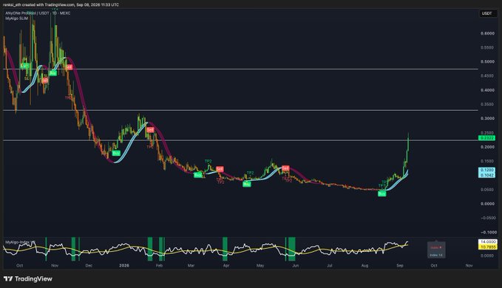Click the white 14.0000 index value label
Screen dimensions: 502x288
coord(487,242)
